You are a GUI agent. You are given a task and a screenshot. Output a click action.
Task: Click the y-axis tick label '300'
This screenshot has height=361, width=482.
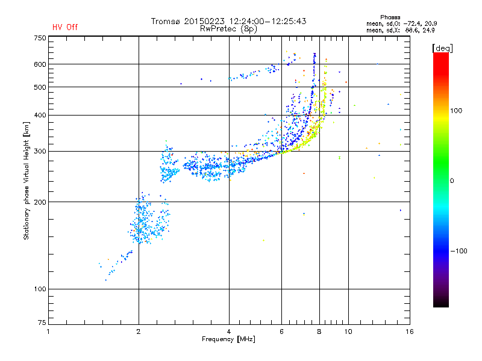tap(40, 152)
